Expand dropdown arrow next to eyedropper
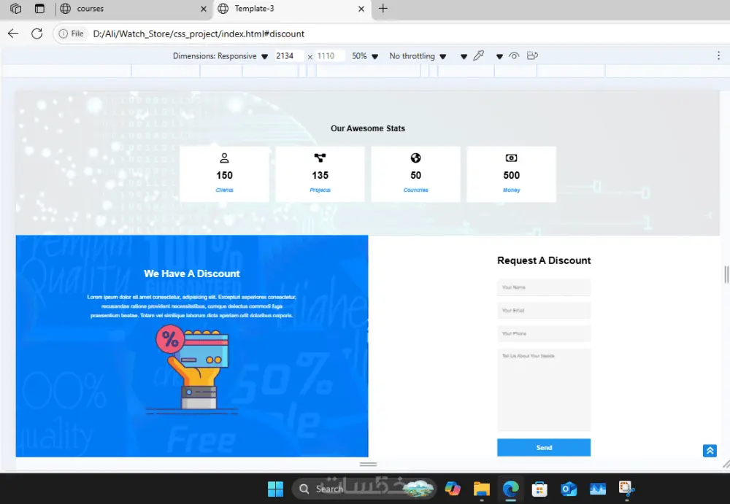730x504 pixels. [499, 56]
